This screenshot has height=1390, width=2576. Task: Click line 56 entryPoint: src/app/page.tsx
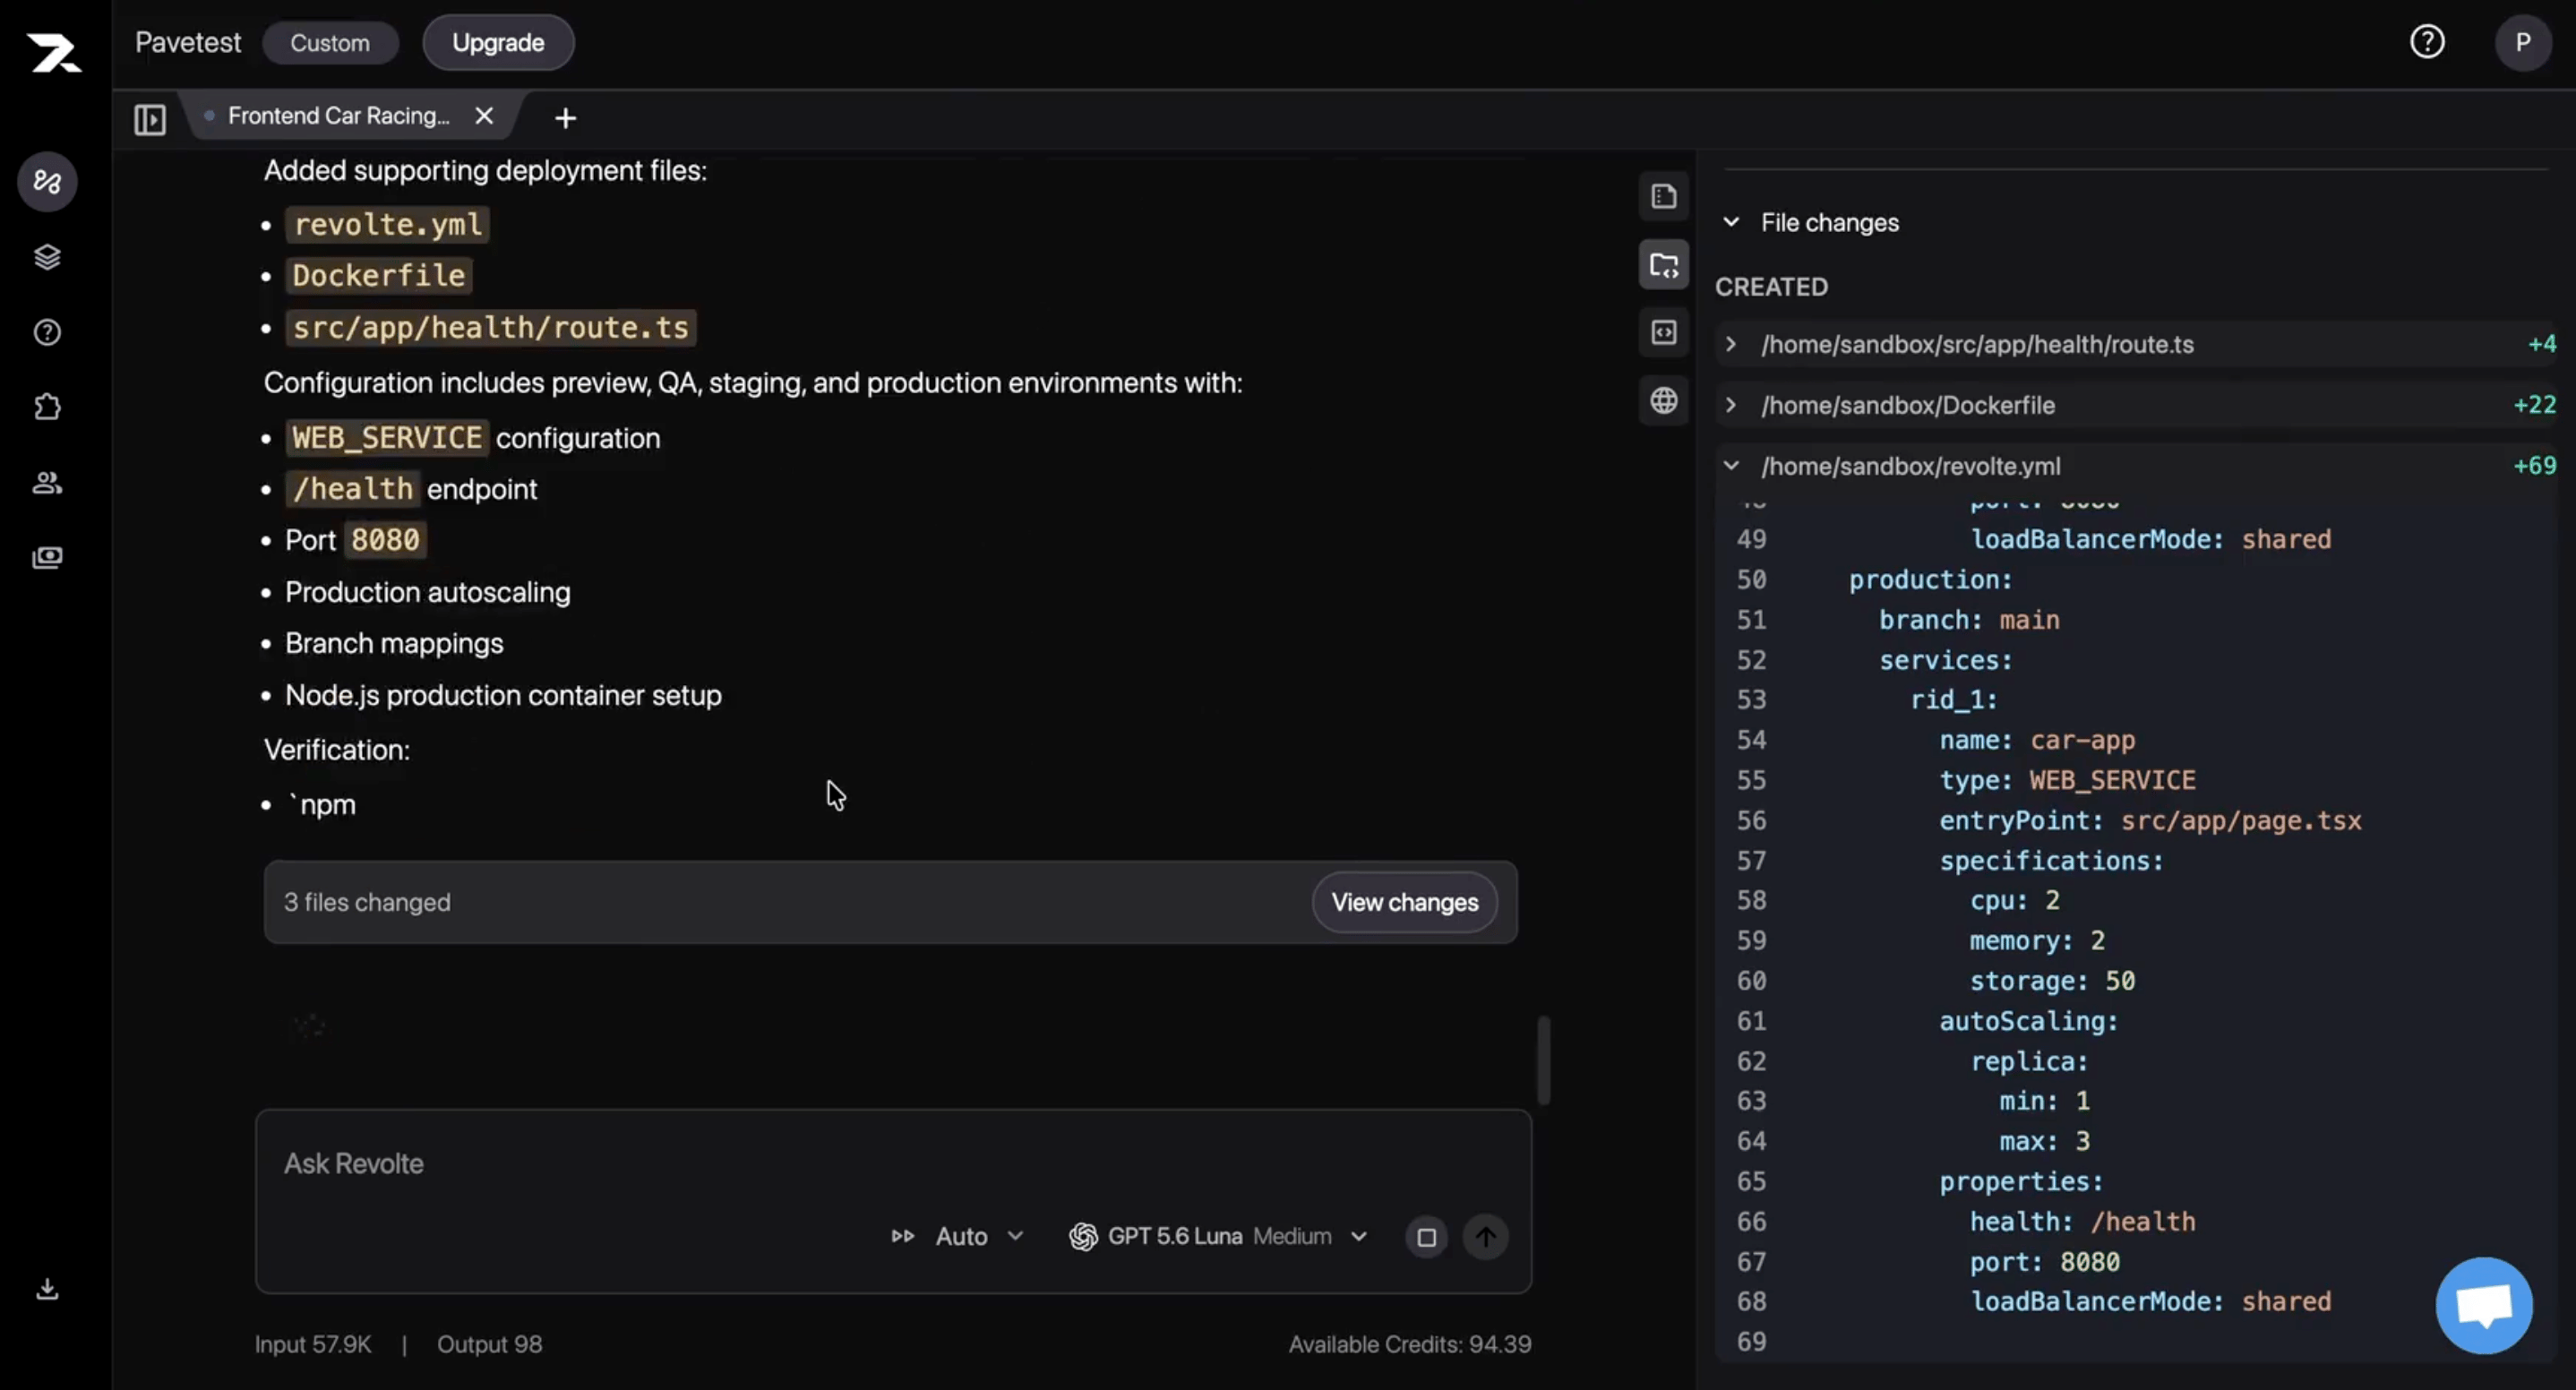[2150, 821]
